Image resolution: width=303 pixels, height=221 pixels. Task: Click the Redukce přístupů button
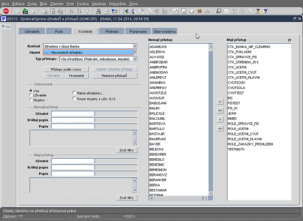click(x=114, y=76)
